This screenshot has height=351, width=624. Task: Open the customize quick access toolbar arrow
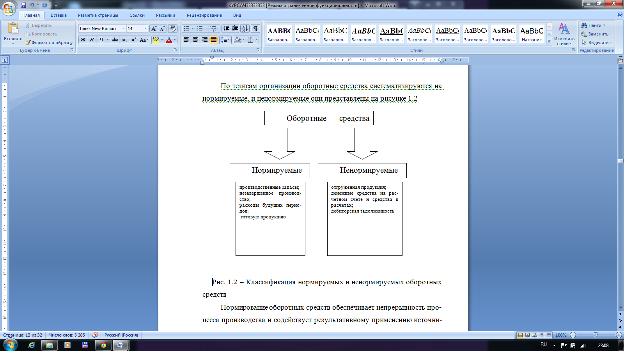(x=56, y=5)
